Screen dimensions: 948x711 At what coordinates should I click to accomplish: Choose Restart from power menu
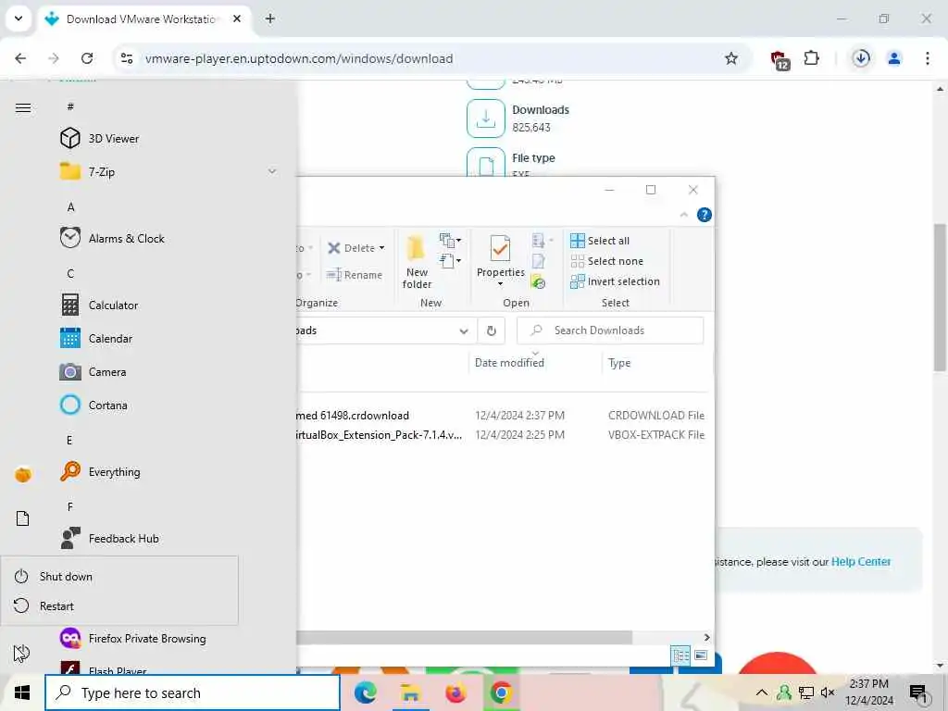point(119,605)
